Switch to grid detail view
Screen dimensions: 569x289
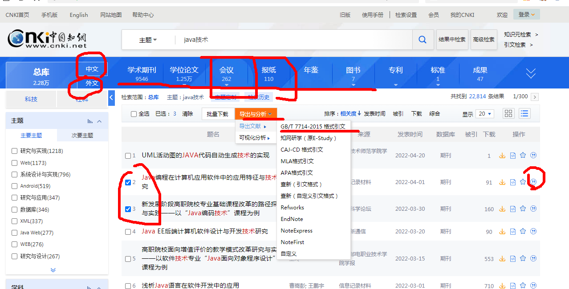508,113
